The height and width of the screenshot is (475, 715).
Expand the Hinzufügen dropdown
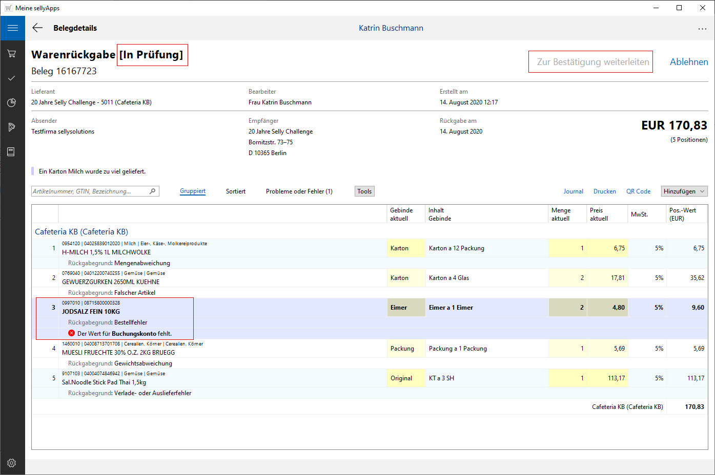pos(684,191)
